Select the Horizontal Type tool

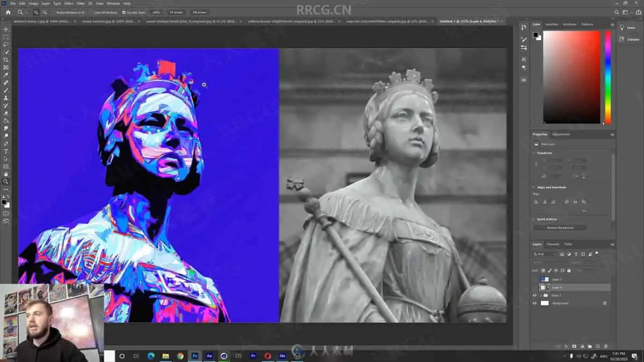[6, 151]
